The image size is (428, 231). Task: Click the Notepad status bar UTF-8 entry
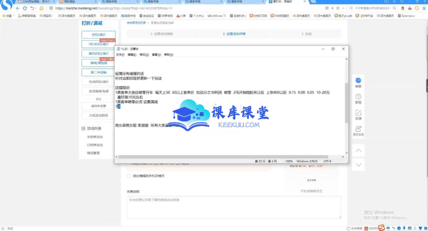[x=327, y=161]
